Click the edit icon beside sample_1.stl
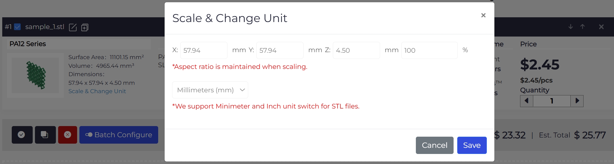 tap(73, 27)
